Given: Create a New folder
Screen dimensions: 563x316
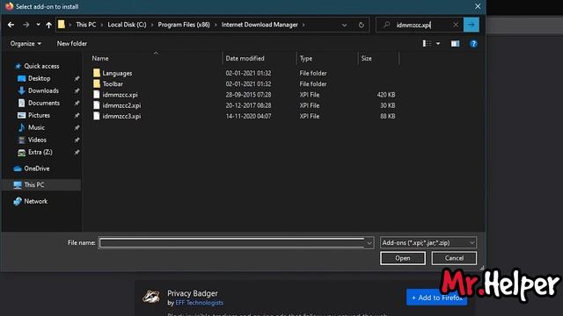Looking at the screenshot, I should (72, 44).
